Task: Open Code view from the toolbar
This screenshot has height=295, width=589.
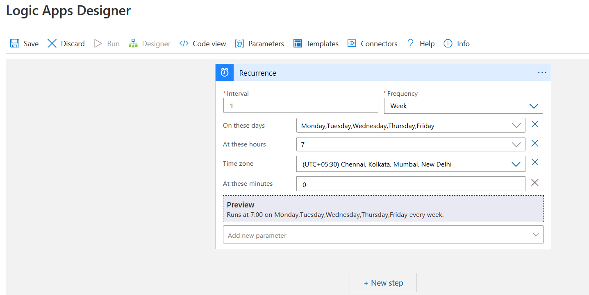Action: (x=202, y=43)
